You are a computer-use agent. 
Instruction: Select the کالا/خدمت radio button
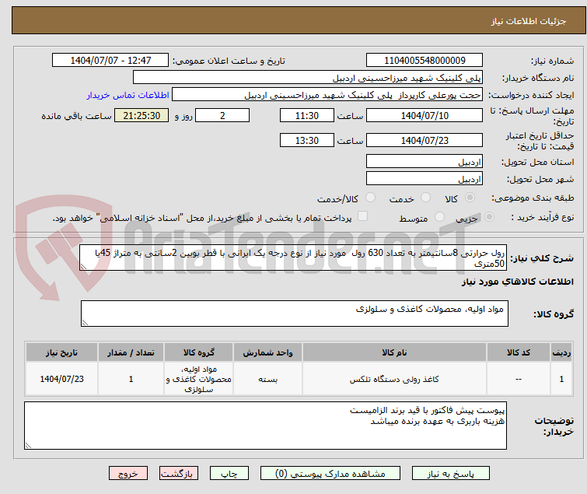(x=370, y=197)
